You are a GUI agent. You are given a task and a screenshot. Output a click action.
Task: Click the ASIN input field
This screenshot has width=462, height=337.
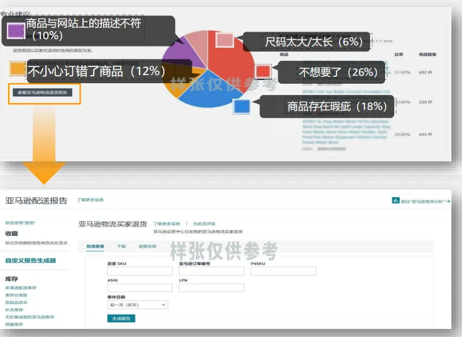coord(140,288)
